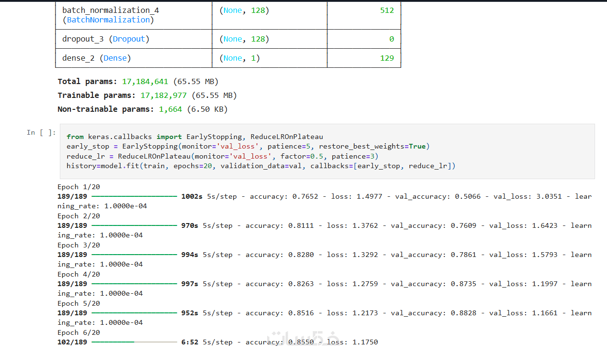Select the dense_2 (Dense) table row
607x353 pixels.
click(x=228, y=58)
